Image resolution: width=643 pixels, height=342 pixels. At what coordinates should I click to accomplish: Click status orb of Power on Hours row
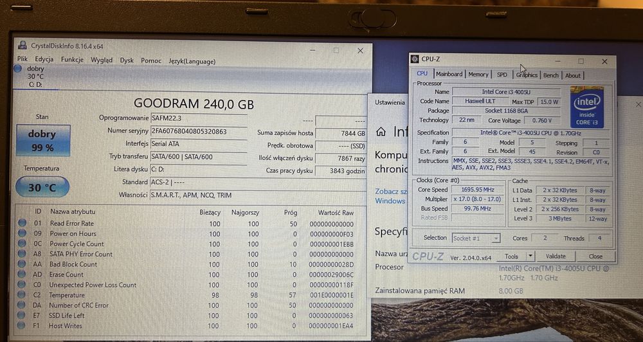tap(22, 233)
